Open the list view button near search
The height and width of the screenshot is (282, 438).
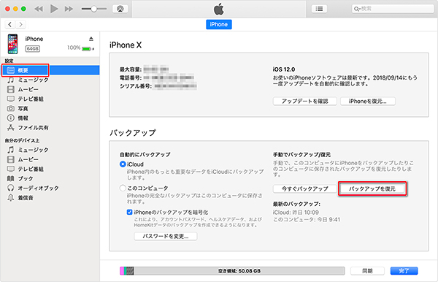pos(319,9)
